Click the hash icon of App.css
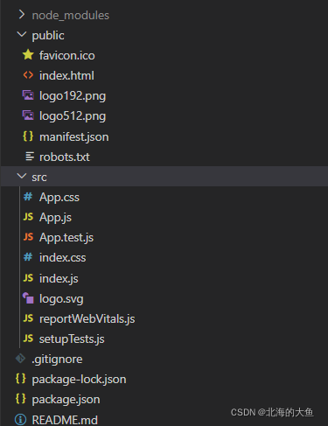 (x=28, y=197)
